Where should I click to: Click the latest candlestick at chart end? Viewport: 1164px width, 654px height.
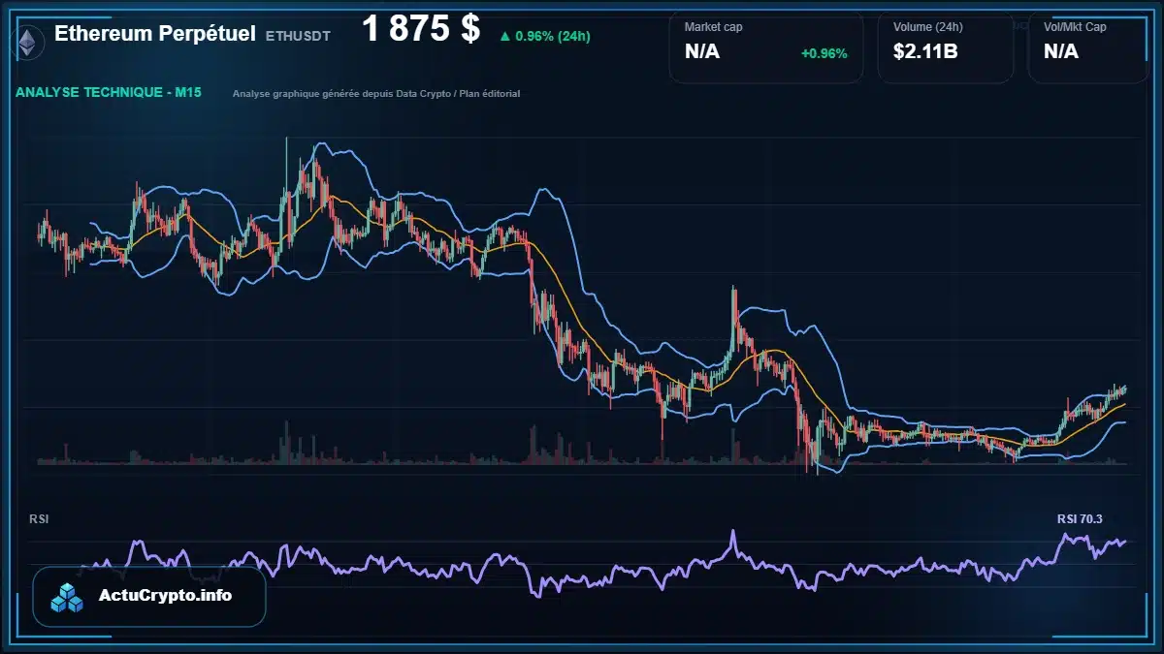pos(1125,389)
